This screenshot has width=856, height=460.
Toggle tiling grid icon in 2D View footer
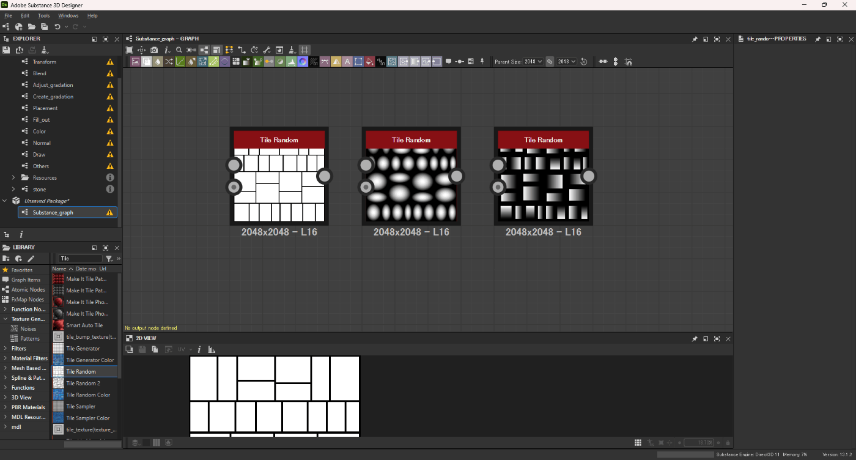[638, 443]
